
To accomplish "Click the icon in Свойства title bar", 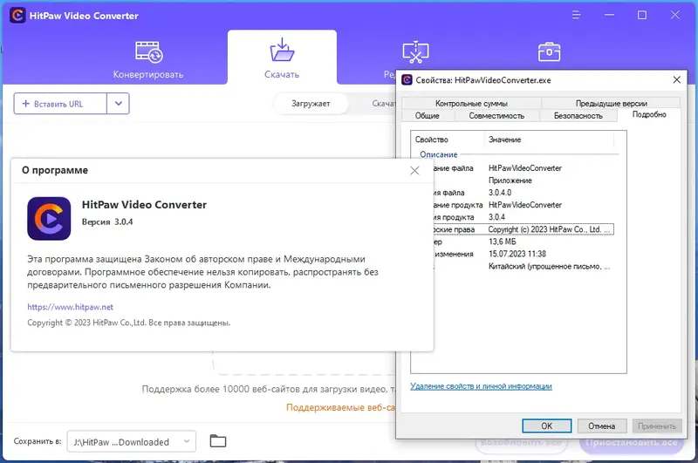I will tap(407, 80).
